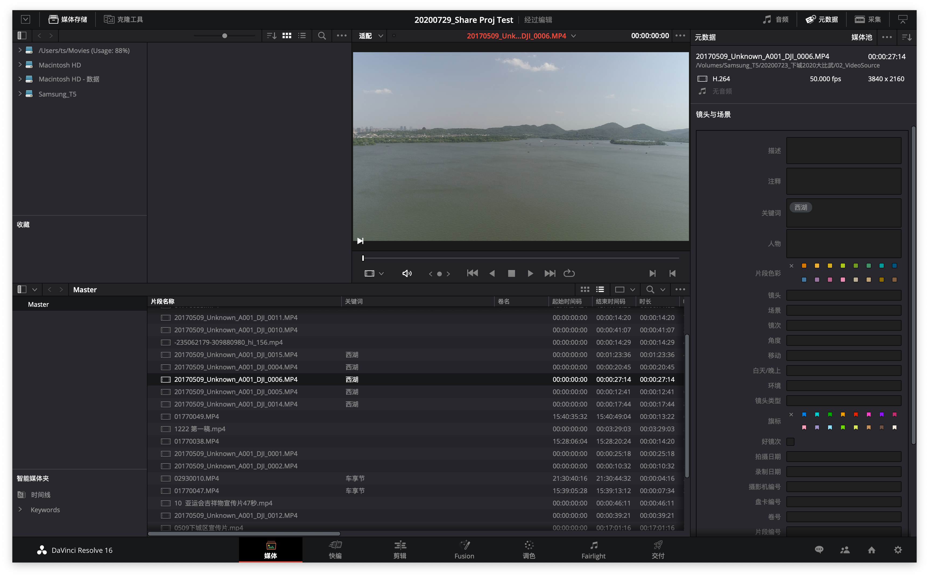Open the 适配 viewer zoom dropdown
This screenshot has height=577, width=929.
pos(370,35)
